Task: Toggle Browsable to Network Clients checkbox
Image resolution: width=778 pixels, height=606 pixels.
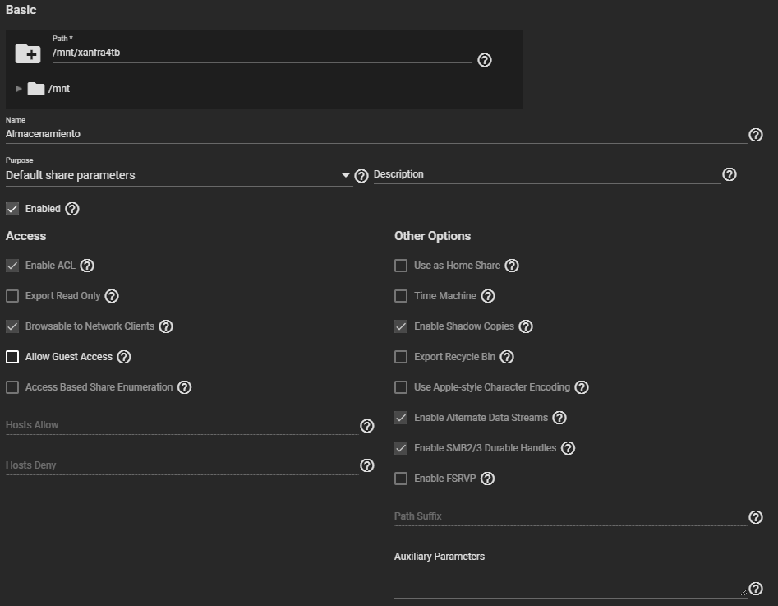Action: [12, 326]
